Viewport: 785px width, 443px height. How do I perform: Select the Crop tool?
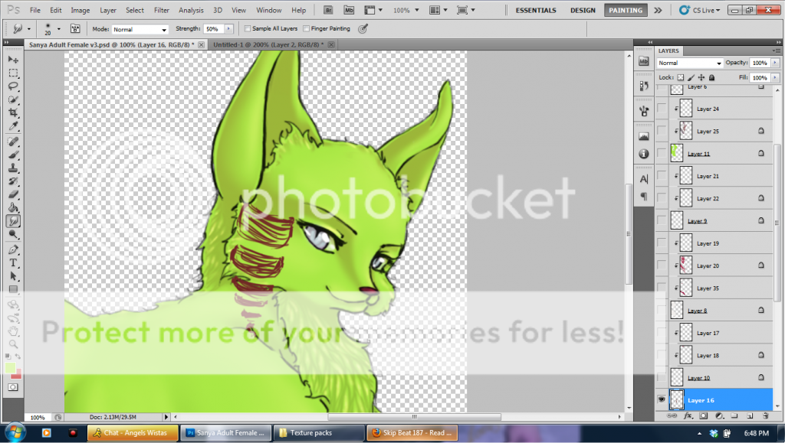pyautogui.click(x=14, y=112)
